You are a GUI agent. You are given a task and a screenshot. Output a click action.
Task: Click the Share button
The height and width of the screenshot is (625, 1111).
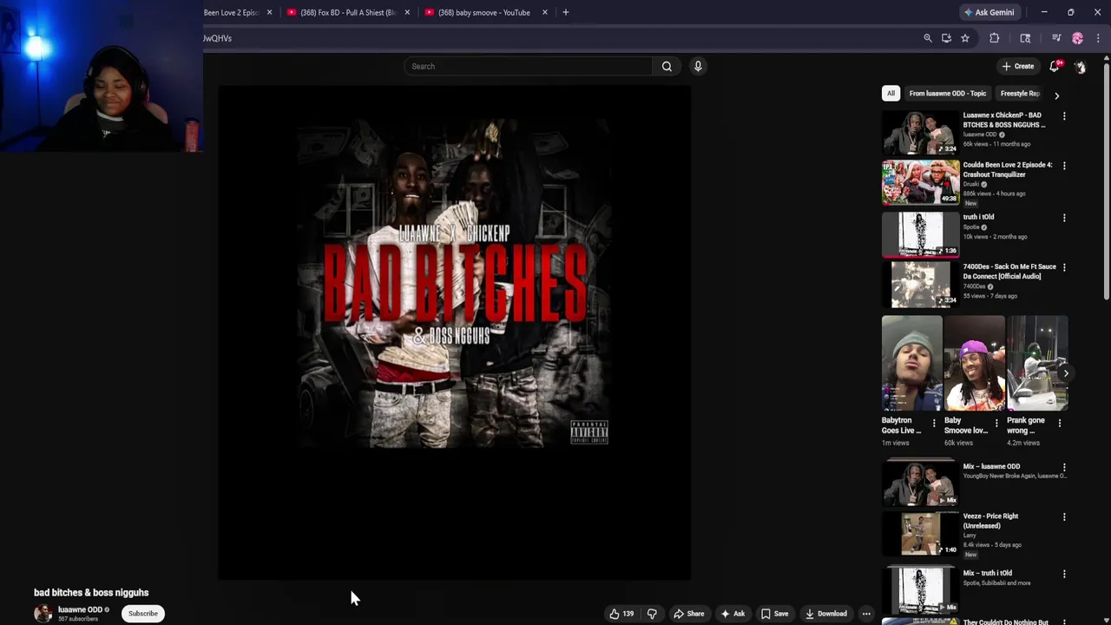[689, 614]
